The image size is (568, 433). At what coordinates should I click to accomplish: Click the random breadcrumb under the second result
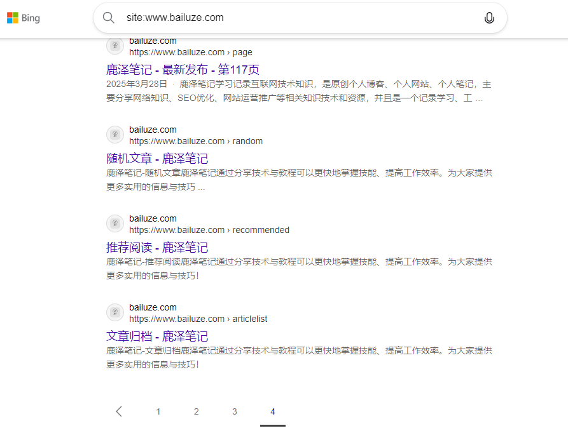tap(197, 141)
